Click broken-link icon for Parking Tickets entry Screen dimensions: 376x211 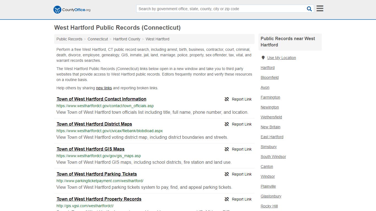[x=227, y=174]
